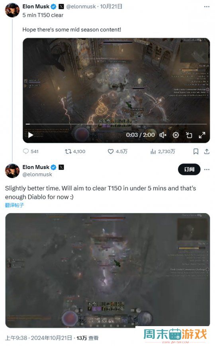215x346 pixels.
Task: Like the tweet with 4.5万 likes
Action: click(x=117, y=152)
